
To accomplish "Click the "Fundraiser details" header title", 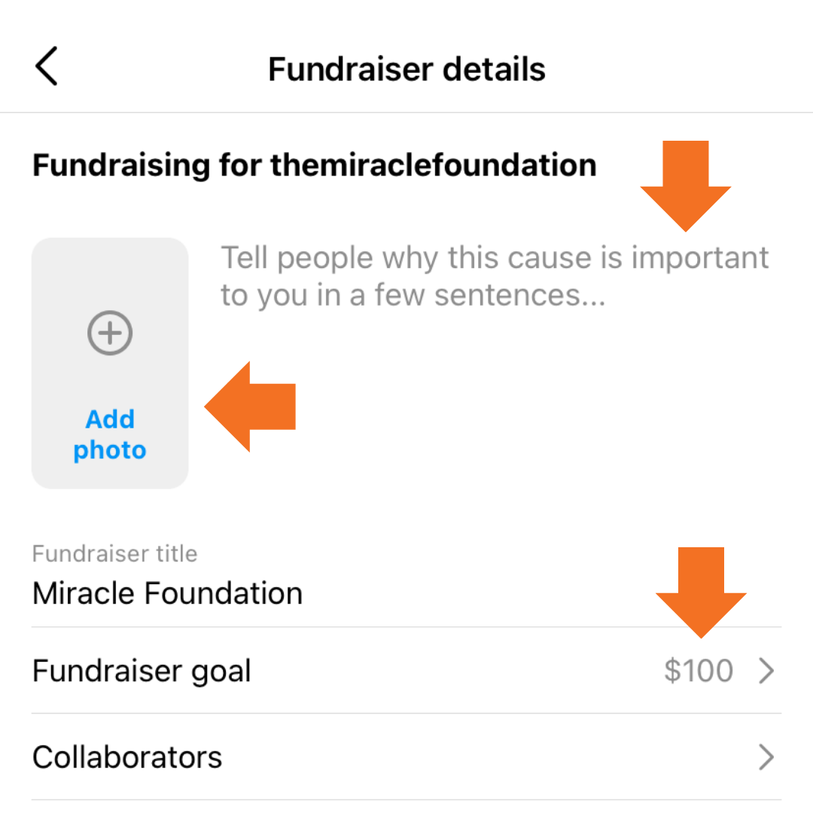I will point(406,69).
